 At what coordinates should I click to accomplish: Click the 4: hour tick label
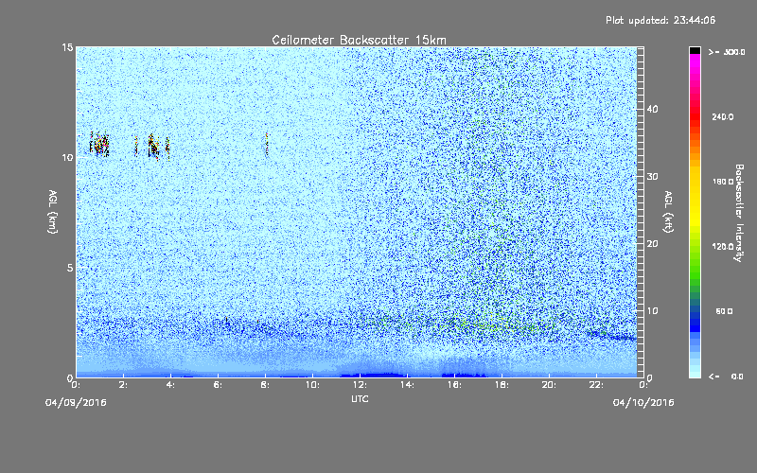point(171,385)
